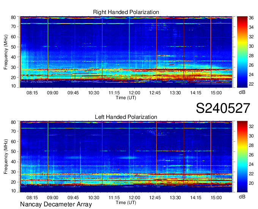
Task: Click the 30 MHz tick of the upper plot
Action: click(13, 67)
